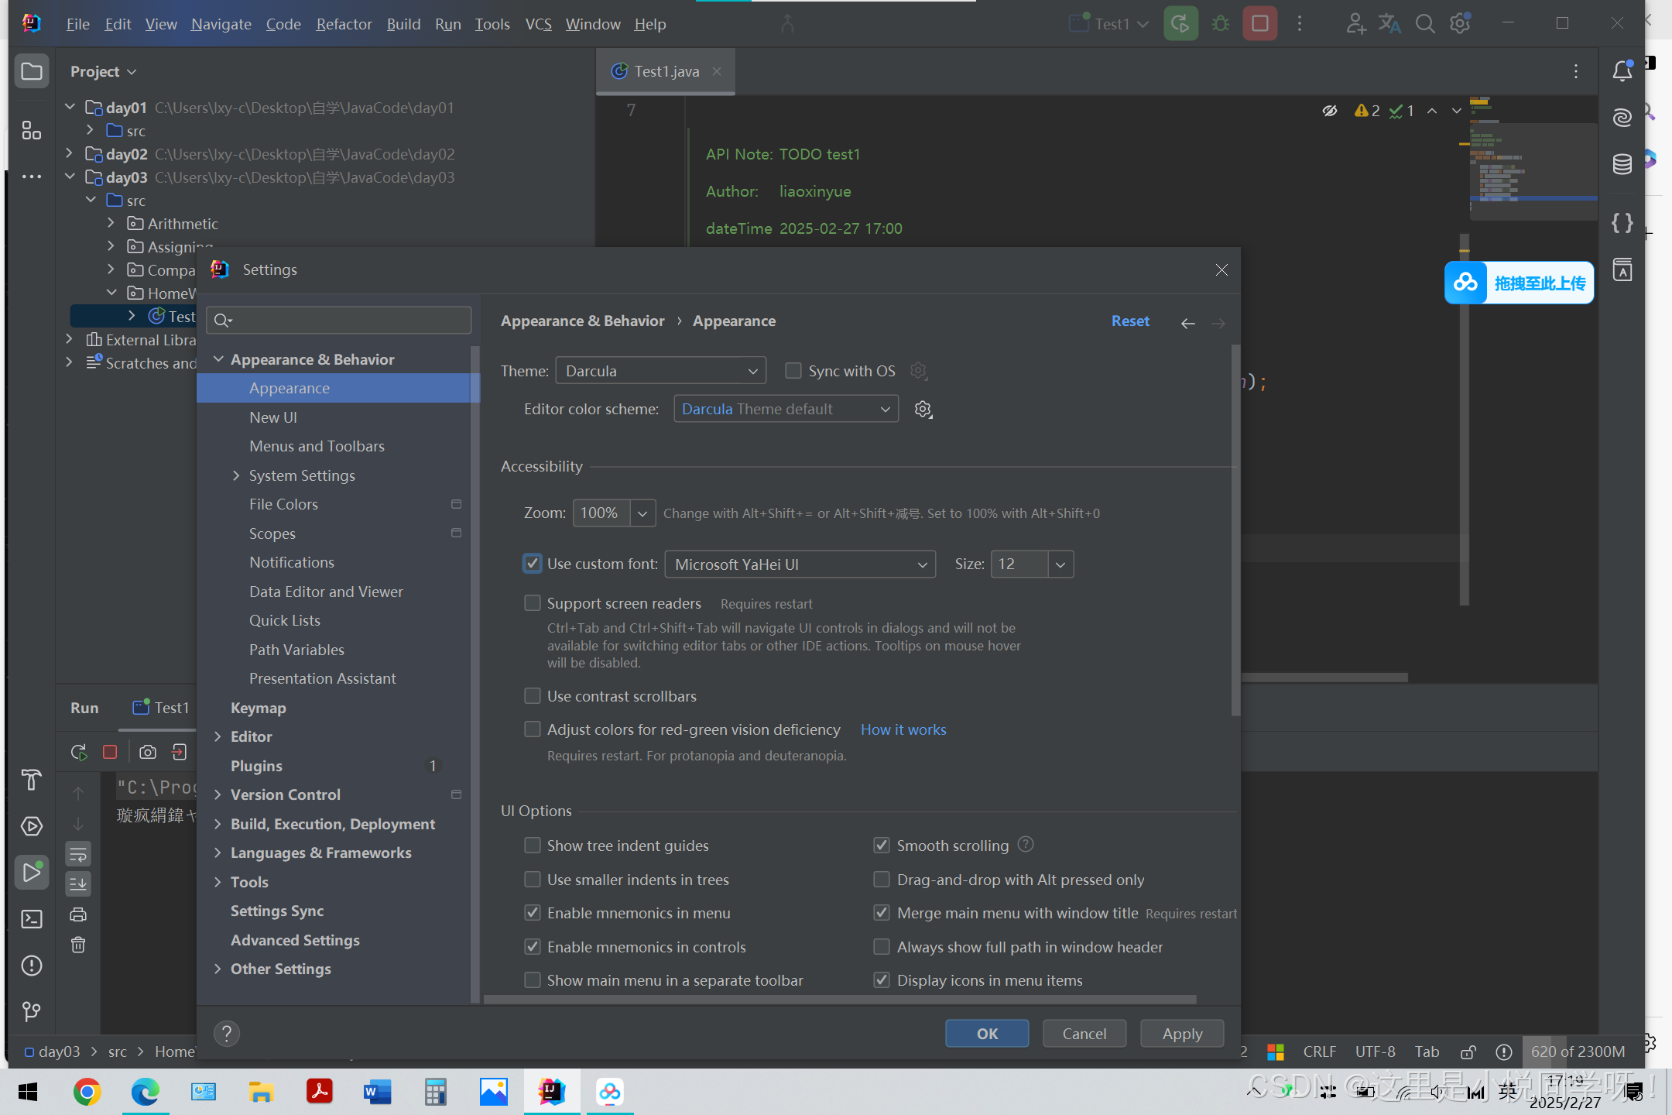The height and width of the screenshot is (1115, 1672).
Task: Enable Support screen readers
Action: click(533, 603)
